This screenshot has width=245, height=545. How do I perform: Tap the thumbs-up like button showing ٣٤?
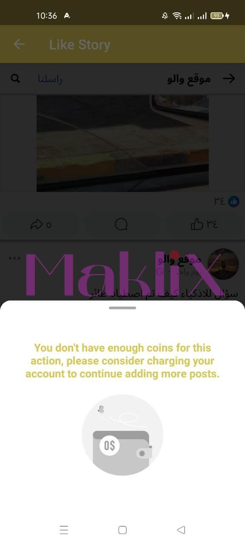(204, 224)
